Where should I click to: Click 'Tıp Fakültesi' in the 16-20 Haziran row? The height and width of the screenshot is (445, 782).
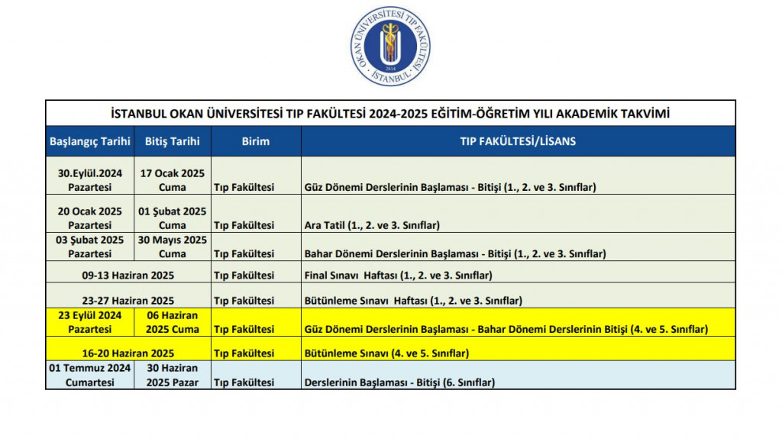244,353
